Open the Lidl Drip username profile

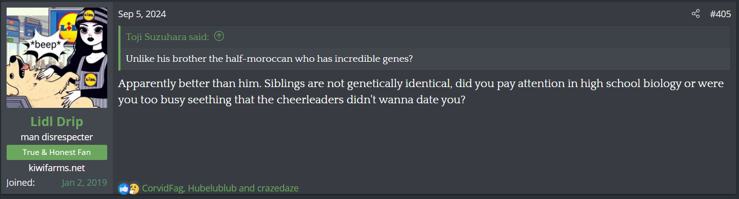tap(57, 122)
